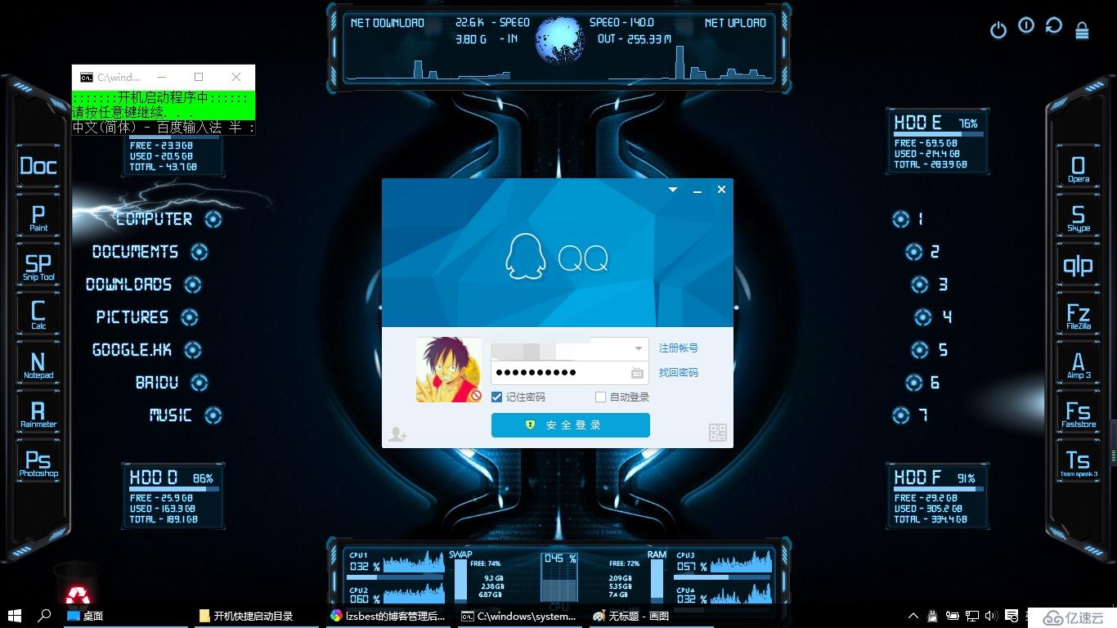Open the 找回密码 password recovery link
This screenshot has width=1117, height=628.
(679, 372)
